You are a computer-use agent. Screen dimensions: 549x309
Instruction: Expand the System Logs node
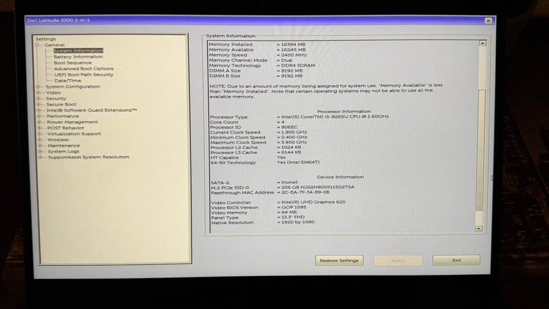pos(40,151)
